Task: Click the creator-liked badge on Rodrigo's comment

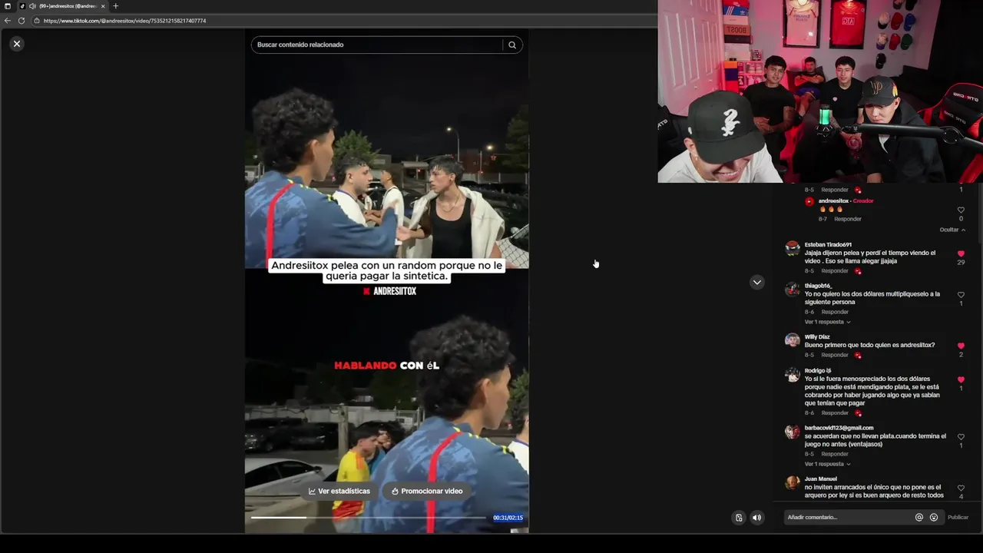Action: [858, 413]
